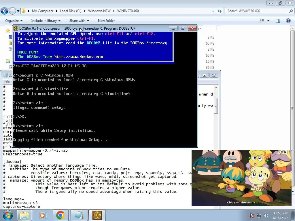Image resolution: width=295 pixels, height=221 pixels.
Task: Refresh the WININST0.400 folder
Action: click(219, 11)
